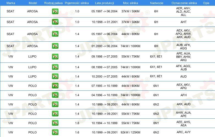215x137 pixels.
Task: Click the petrol icon in Lupo 08.1999 row
Action: coord(55,67)
